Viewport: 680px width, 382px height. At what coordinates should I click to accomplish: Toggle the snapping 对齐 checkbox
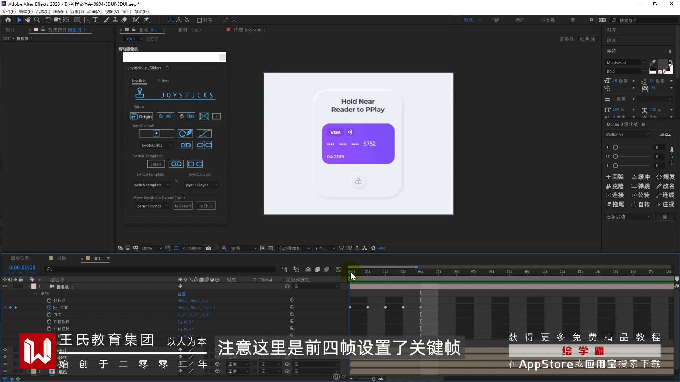point(199,20)
